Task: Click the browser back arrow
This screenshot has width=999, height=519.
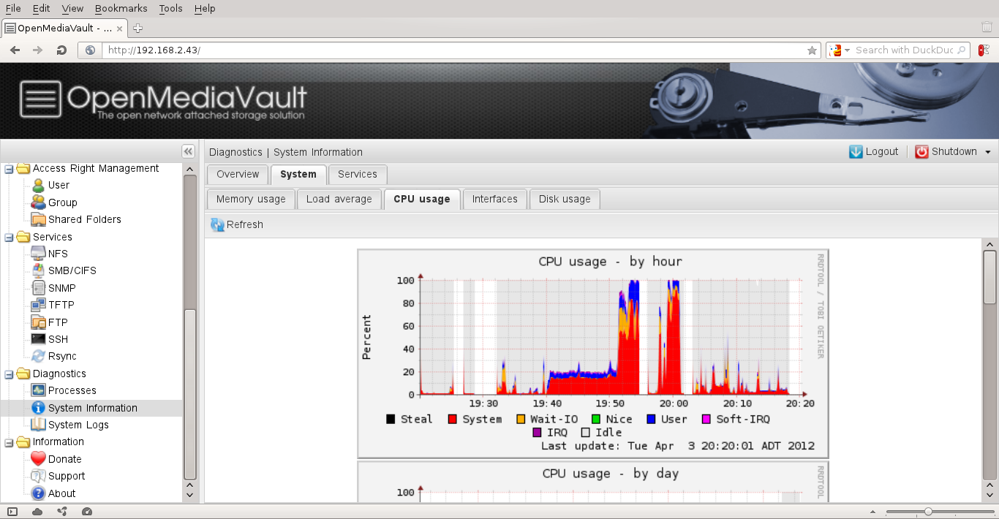Action: tap(15, 50)
